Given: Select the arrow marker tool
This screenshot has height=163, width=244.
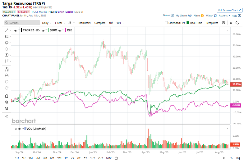Looking at the screenshot, I should [x=7, y=49].
